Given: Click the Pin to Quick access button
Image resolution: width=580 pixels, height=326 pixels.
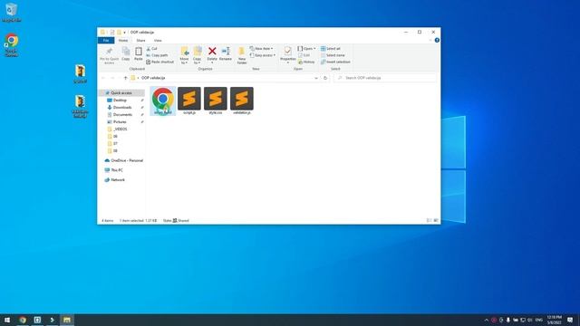Looking at the screenshot, I should (x=109, y=55).
